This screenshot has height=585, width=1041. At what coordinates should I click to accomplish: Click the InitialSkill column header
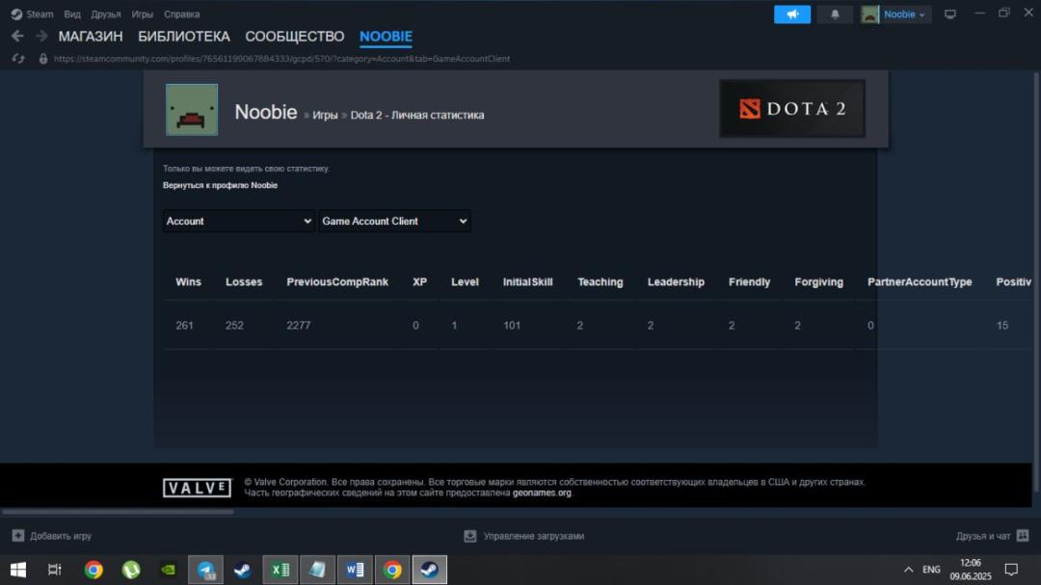click(x=528, y=281)
